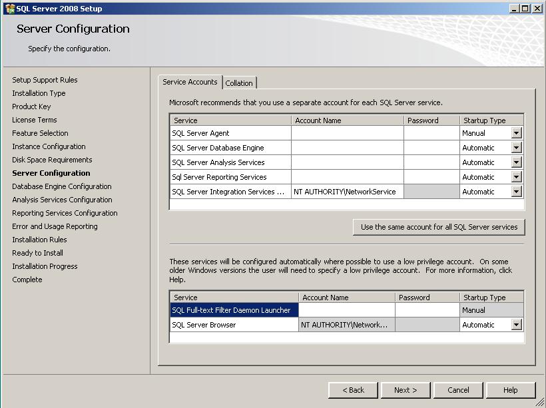
Task: Click Feature Selection in the steps list
Action: (41, 133)
